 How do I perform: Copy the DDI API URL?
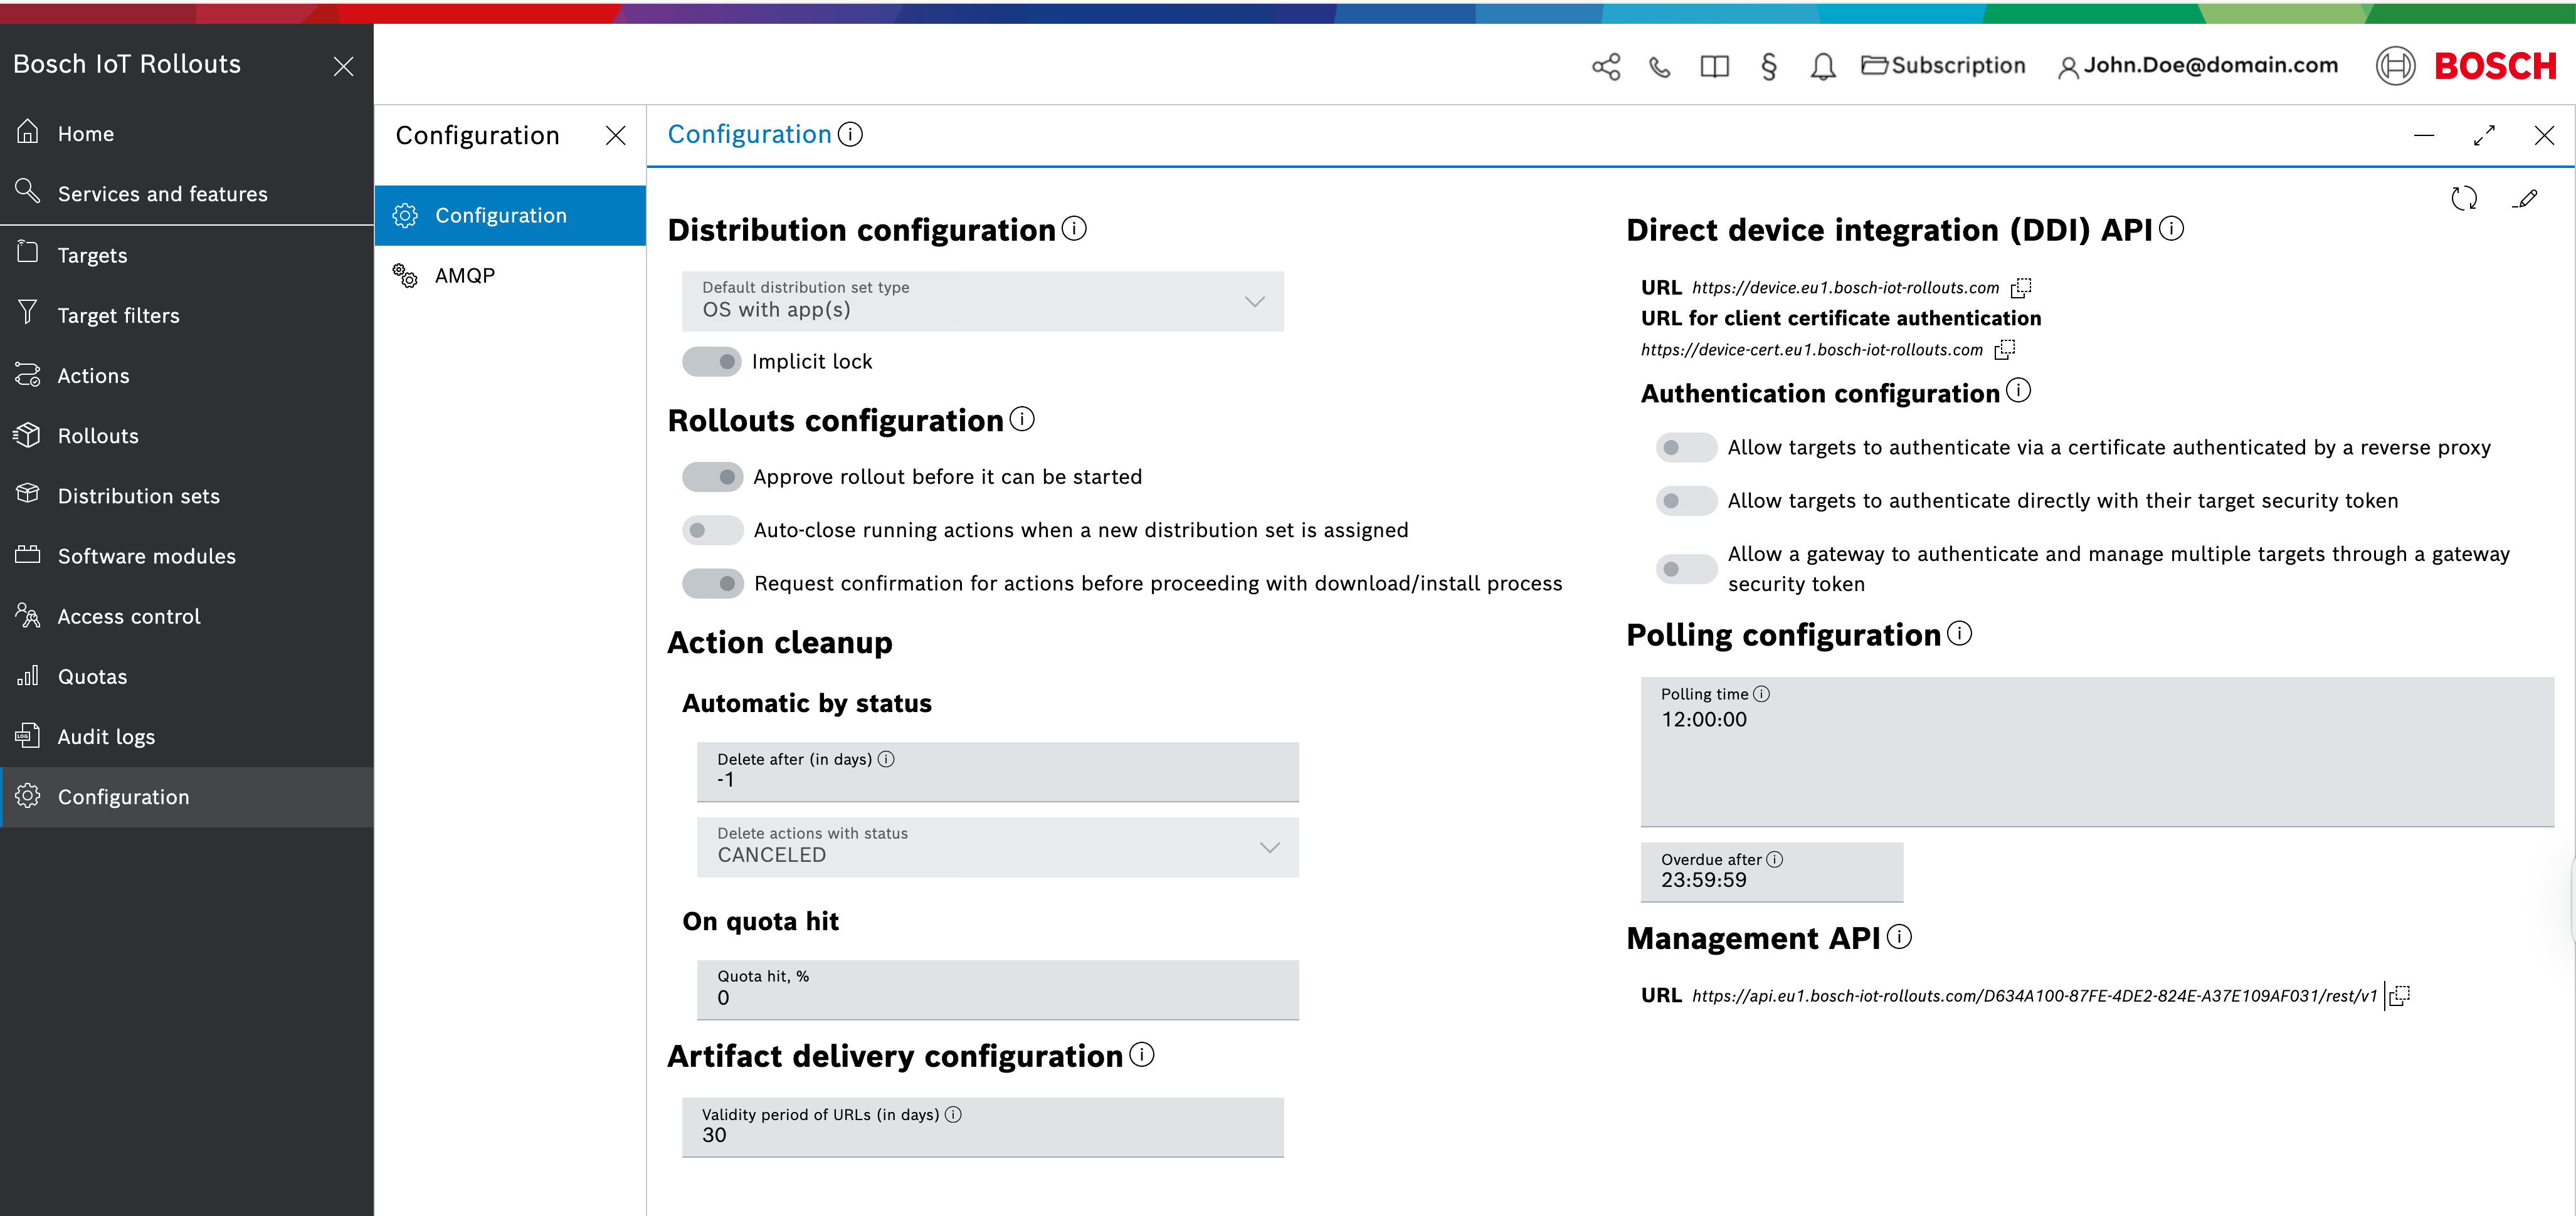pos(2021,288)
